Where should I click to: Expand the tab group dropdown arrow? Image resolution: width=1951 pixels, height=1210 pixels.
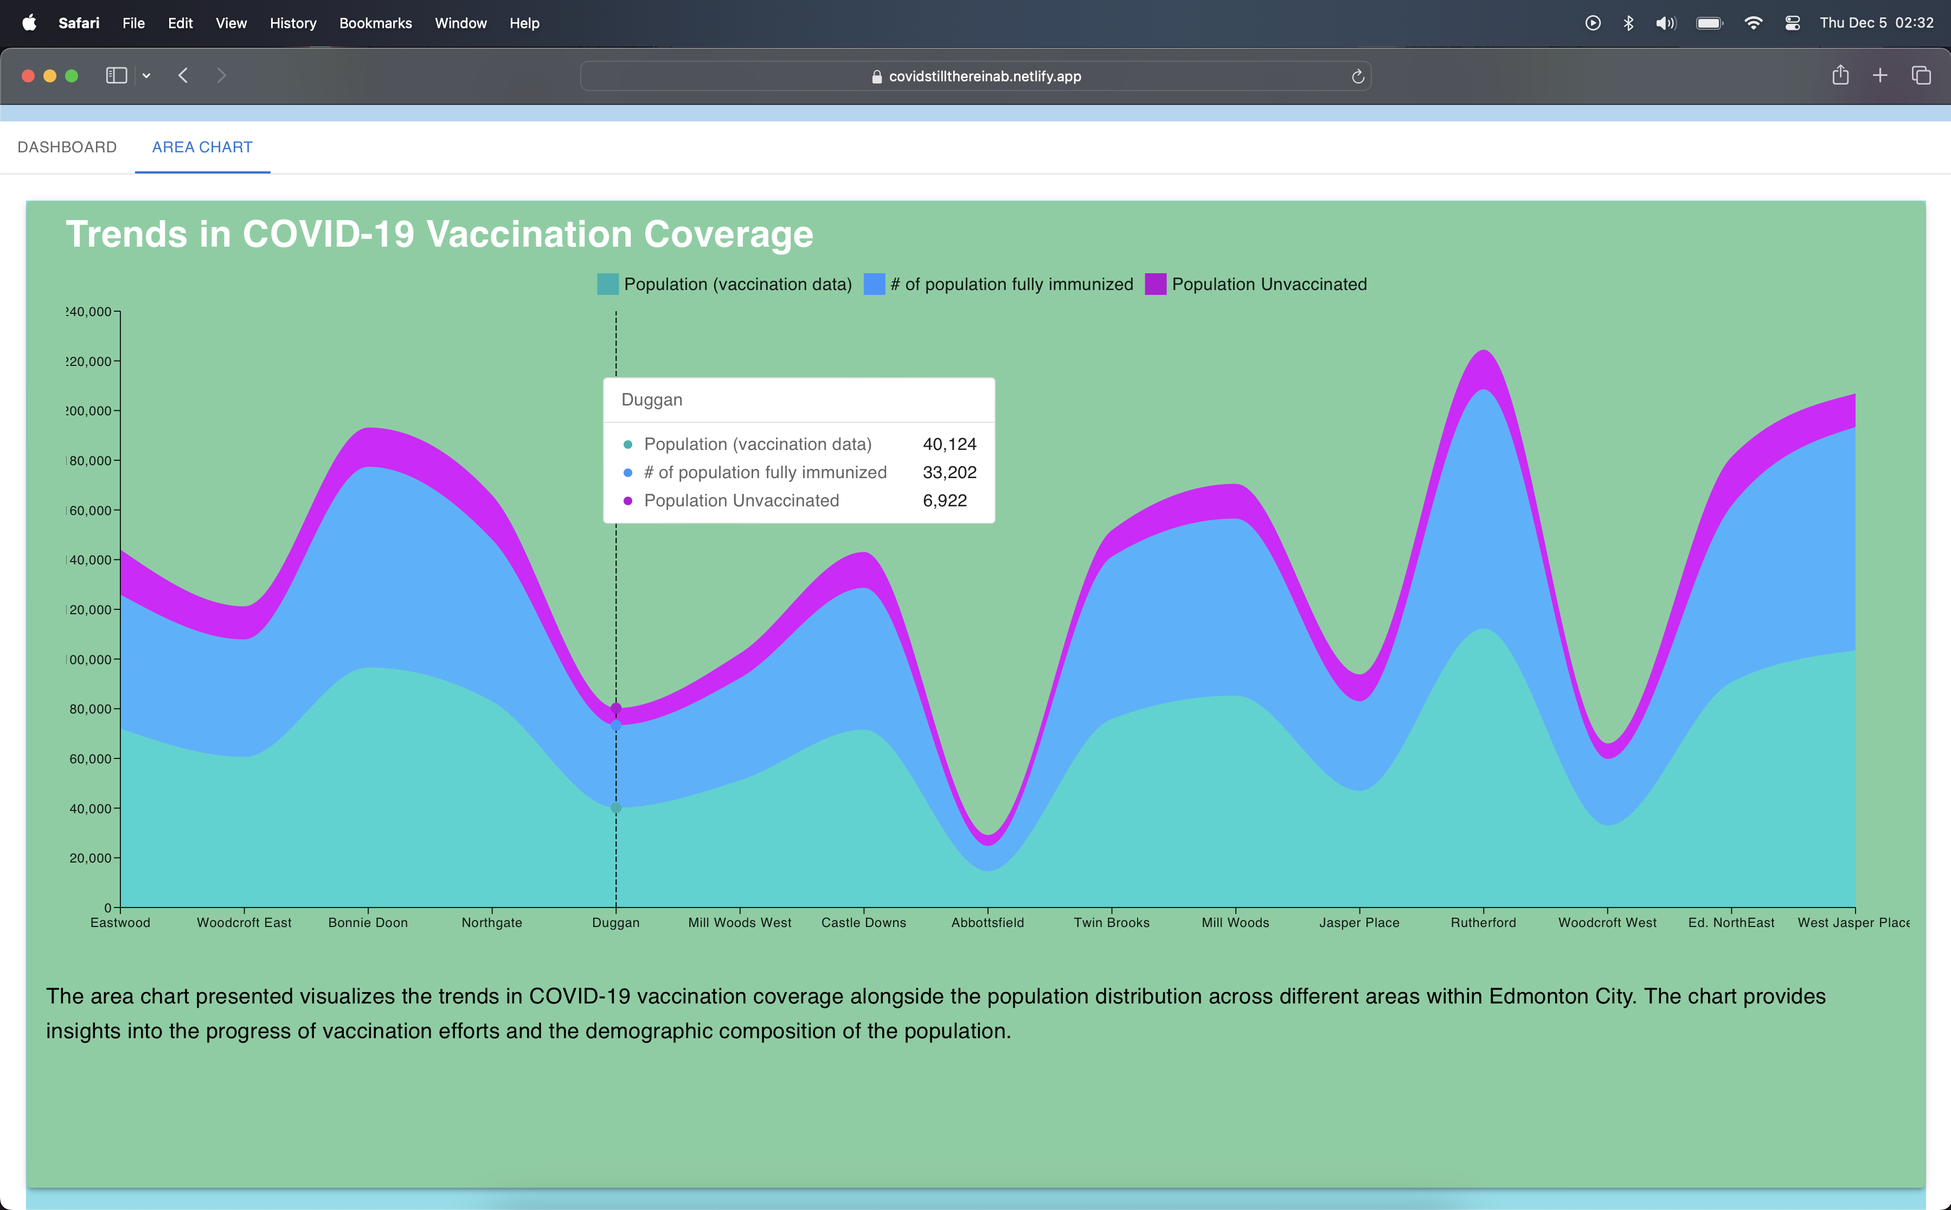pyautogui.click(x=146, y=75)
